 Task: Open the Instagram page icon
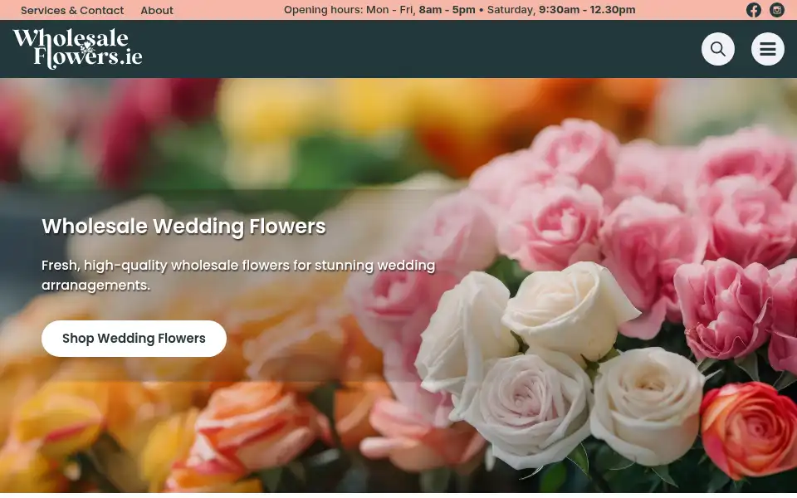click(x=777, y=10)
